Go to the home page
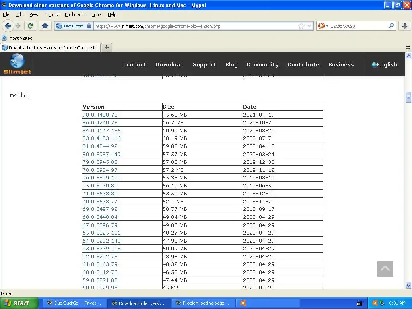This screenshot has height=309, width=412. pyautogui.click(x=45, y=26)
